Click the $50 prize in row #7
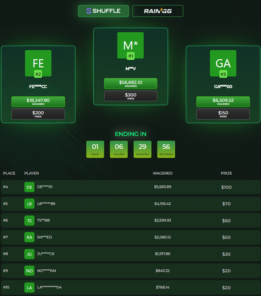This screenshot has height=296, width=261. (x=227, y=237)
